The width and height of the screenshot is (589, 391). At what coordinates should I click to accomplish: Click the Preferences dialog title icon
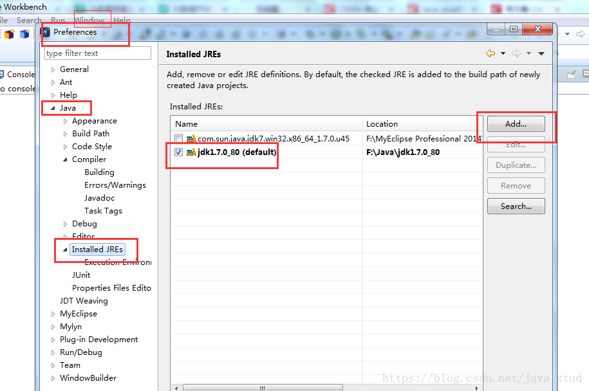tap(46, 32)
